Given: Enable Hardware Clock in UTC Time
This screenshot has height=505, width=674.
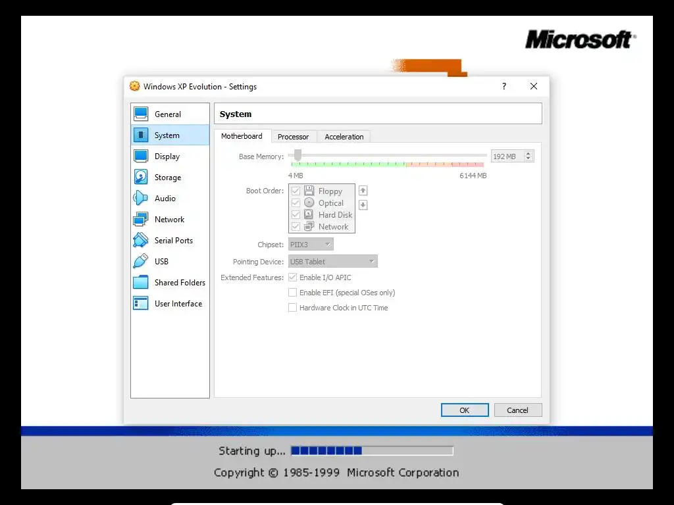Looking at the screenshot, I should (293, 308).
